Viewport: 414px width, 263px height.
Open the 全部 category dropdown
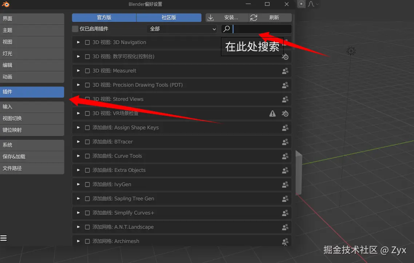click(182, 29)
